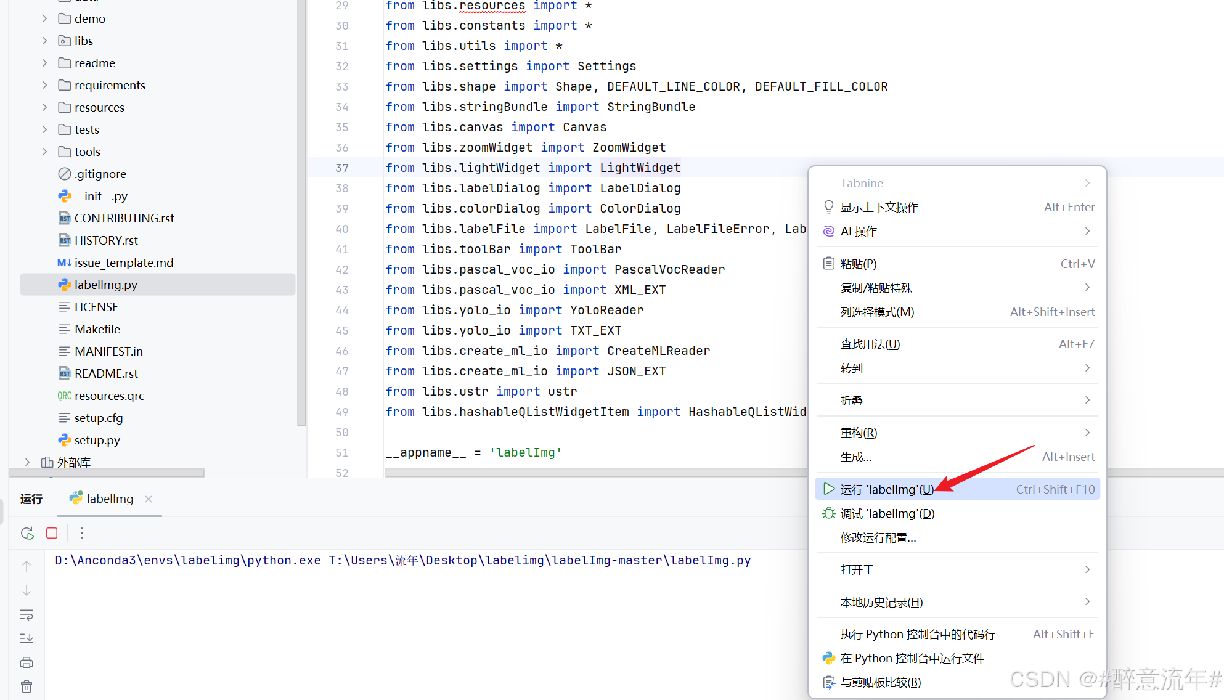Click the trash clear-all icon in console

tap(27, 686)
